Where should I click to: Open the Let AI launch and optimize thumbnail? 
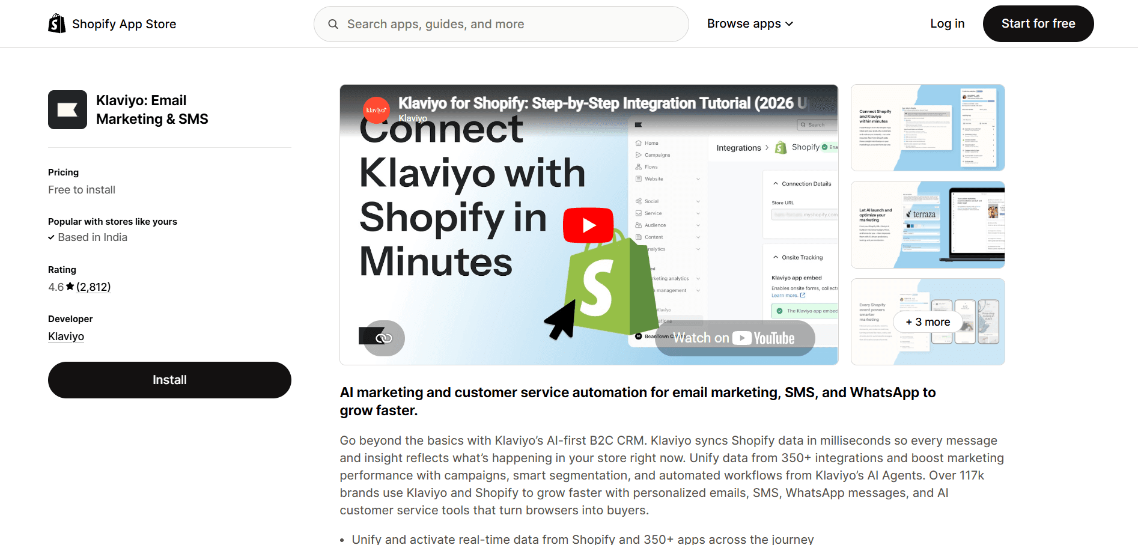928,225
